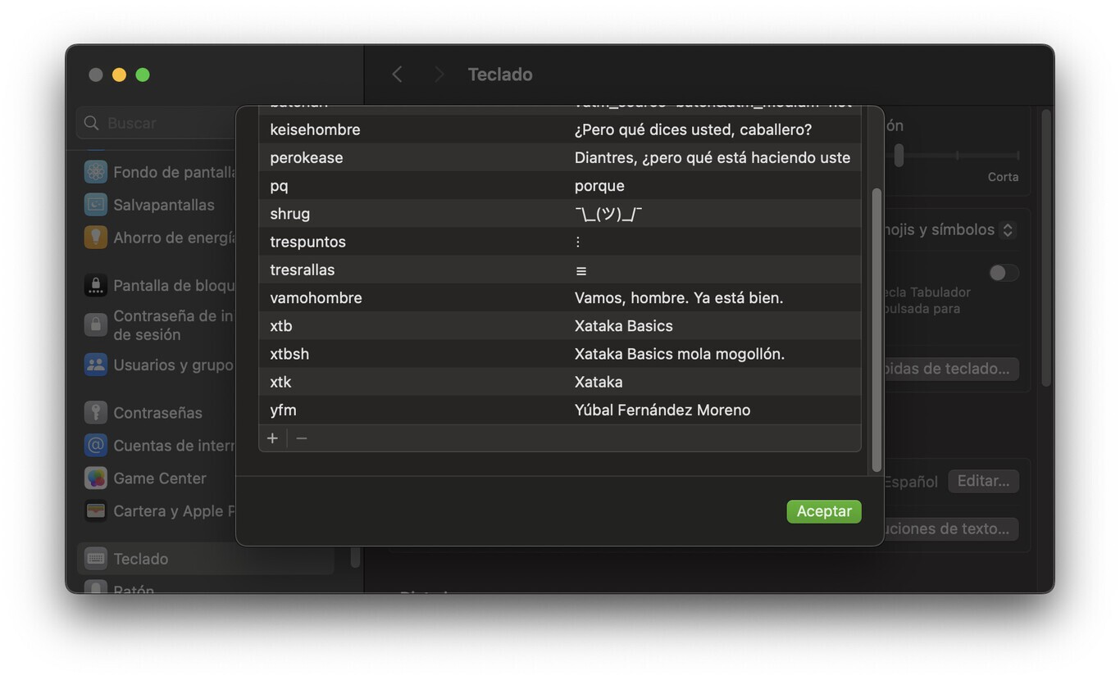Click the vertical three dots replacement symbol
1120x680 pixels.
(578, 242)
